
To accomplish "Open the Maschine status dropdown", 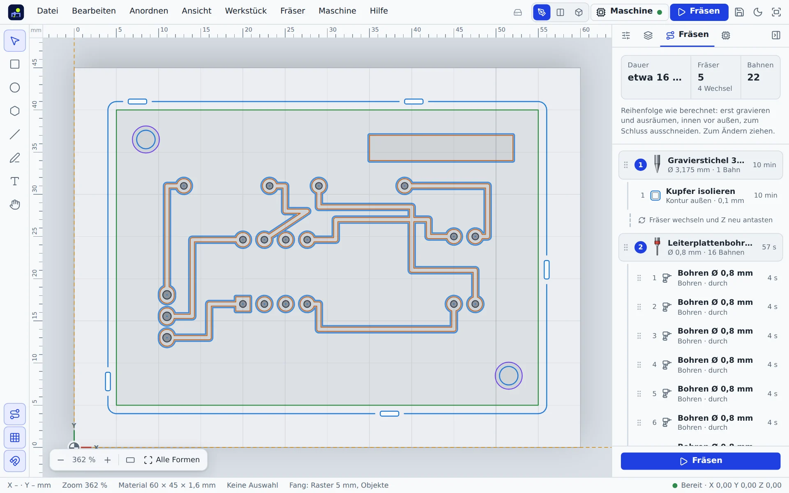I will tap(629, 12).
